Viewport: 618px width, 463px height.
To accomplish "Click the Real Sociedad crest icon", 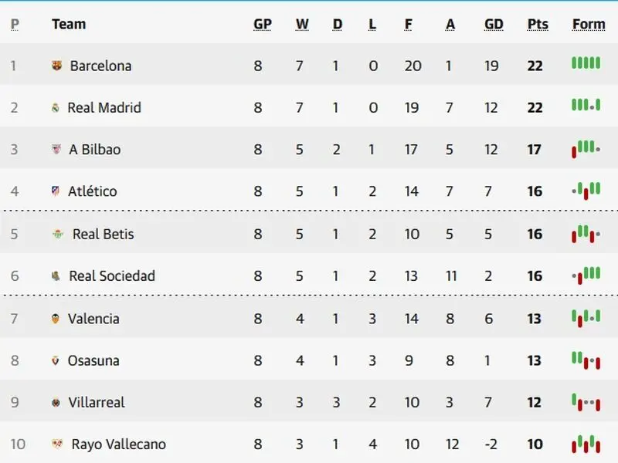I will 56,276.
